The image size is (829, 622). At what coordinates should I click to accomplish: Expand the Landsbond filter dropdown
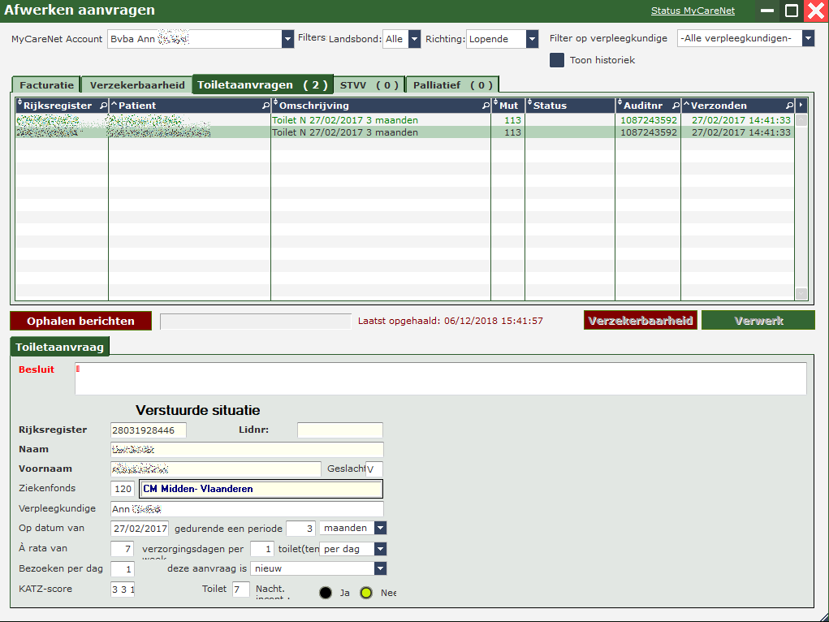click(414, 39)
